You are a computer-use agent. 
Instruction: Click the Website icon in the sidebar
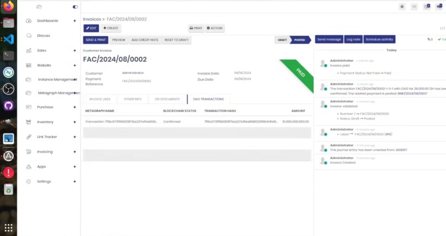click(x=28, y=65)
